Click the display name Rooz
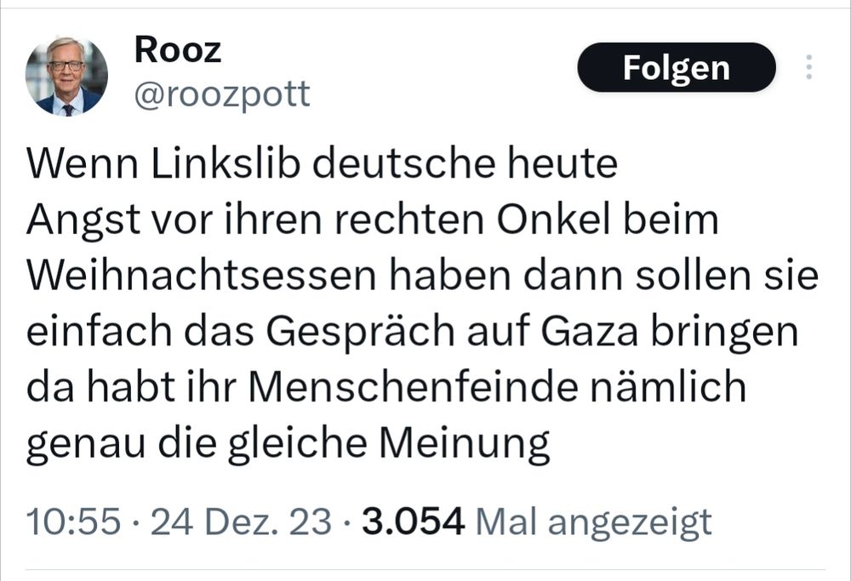851x581 pixels. point(176,48)
